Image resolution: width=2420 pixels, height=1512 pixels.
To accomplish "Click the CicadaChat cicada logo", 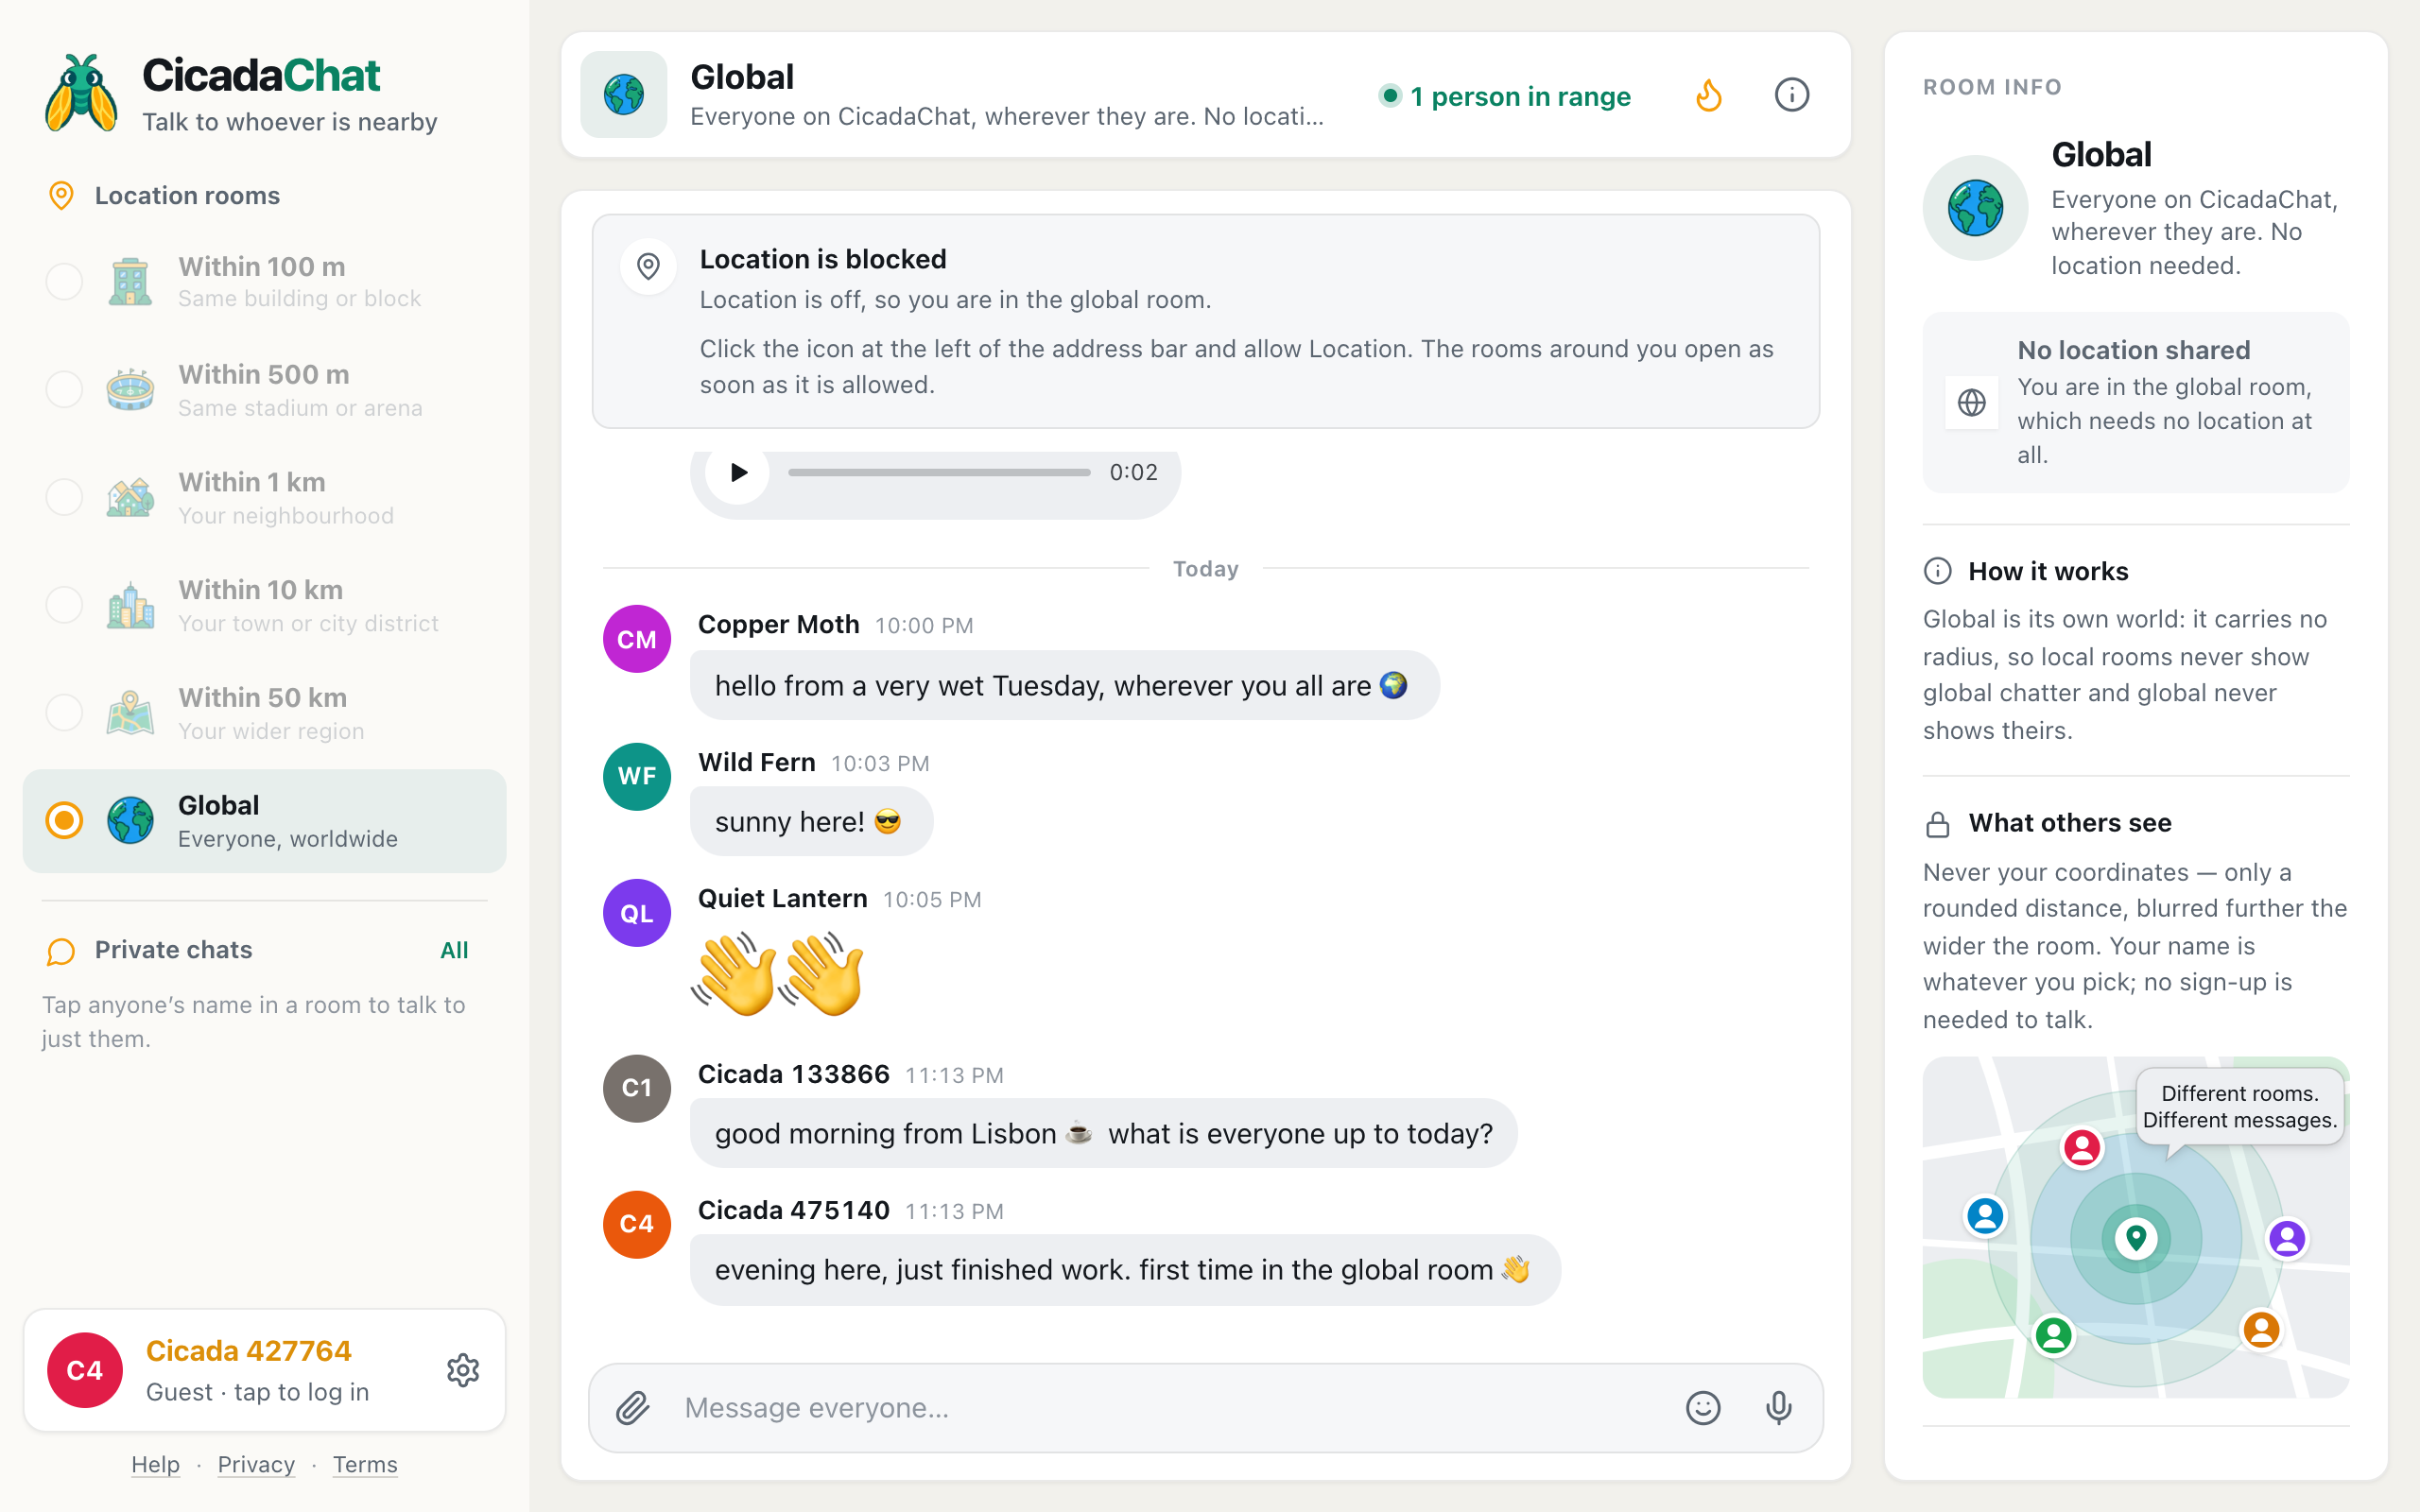I will tap(81, 94).
